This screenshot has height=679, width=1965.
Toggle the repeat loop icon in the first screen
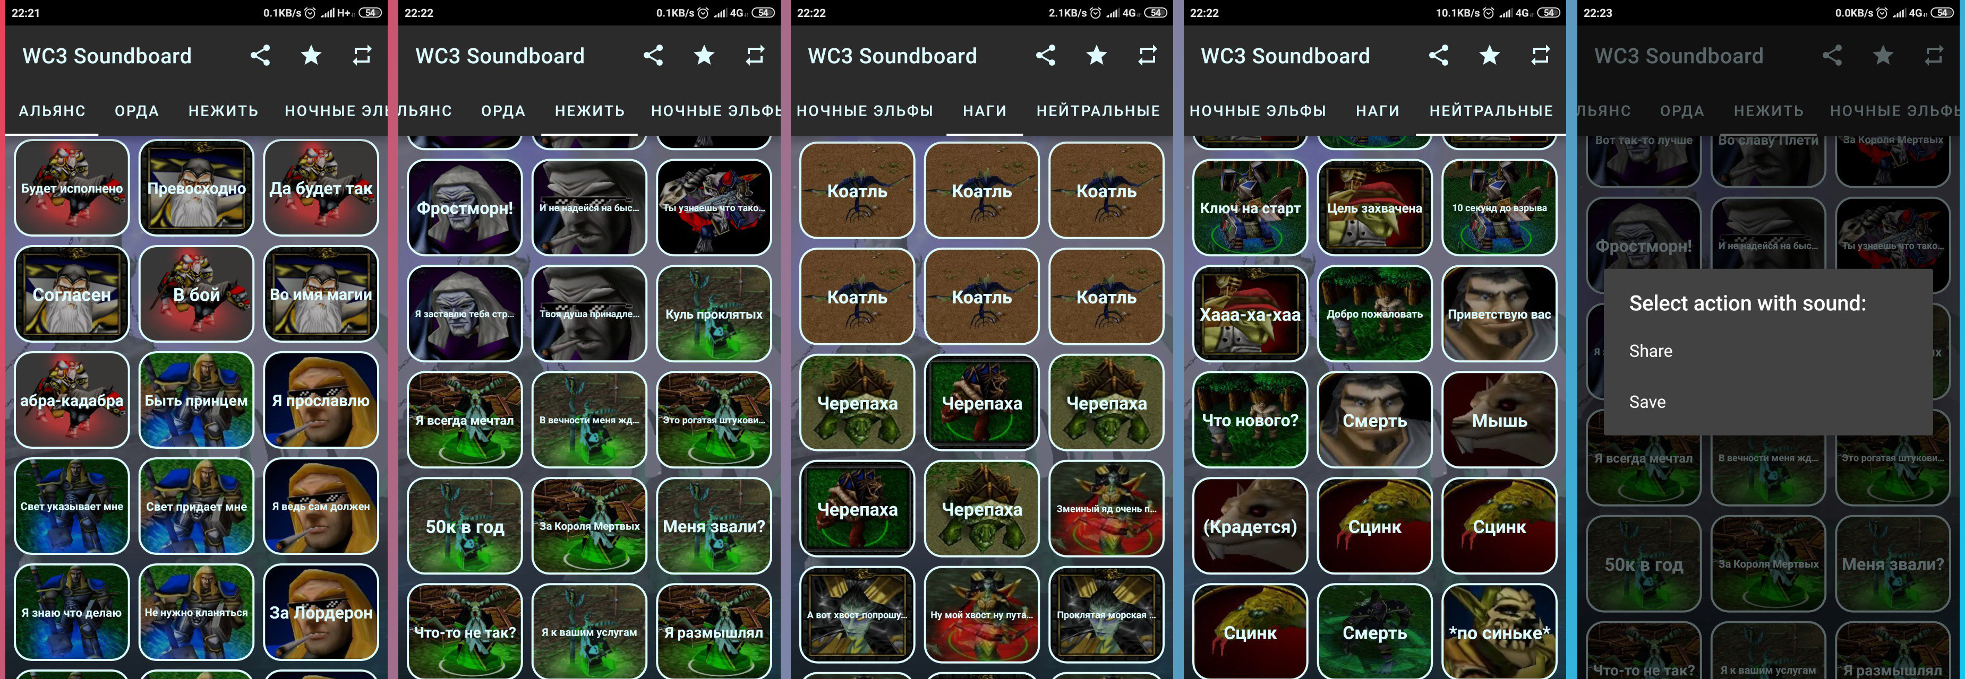(362, 55)
